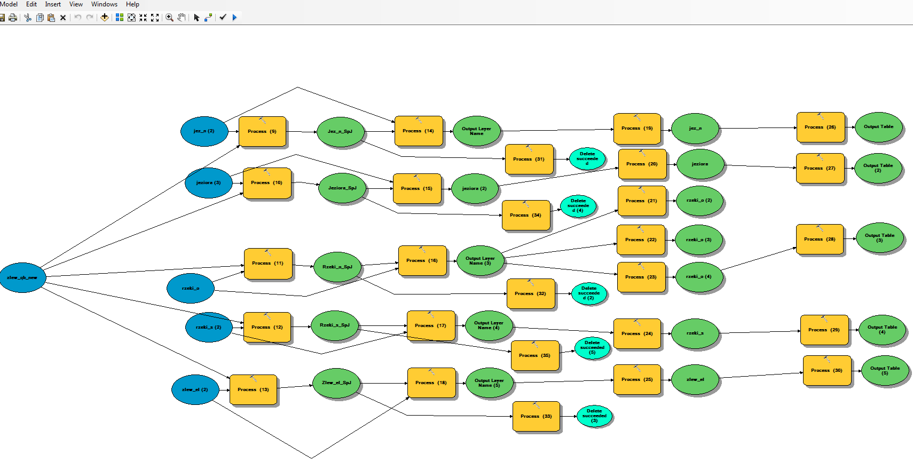Select the rzeki_o blue input node
The image size is (913, 462).
pos(191,288)
